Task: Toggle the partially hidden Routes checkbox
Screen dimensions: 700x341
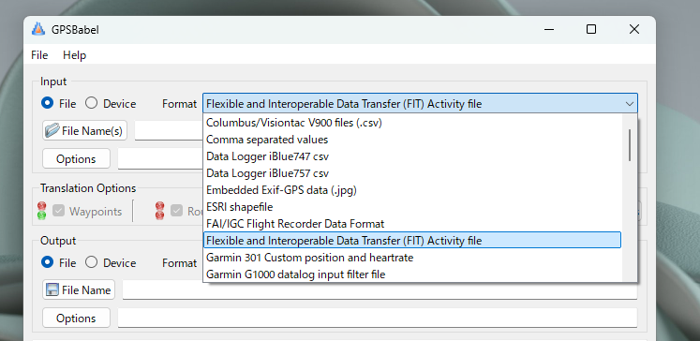Action: pyautogui.click(x=176, y=211)
